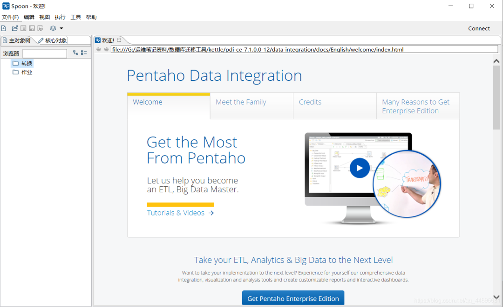Click the Pentaho Data Integration heading
The height and width of the screenshot is (307, 503).
pyautogui.click(x=214, y=76)
